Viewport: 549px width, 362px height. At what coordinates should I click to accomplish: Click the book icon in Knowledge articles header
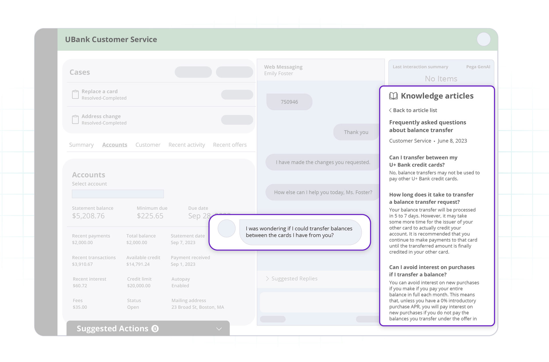393,96
